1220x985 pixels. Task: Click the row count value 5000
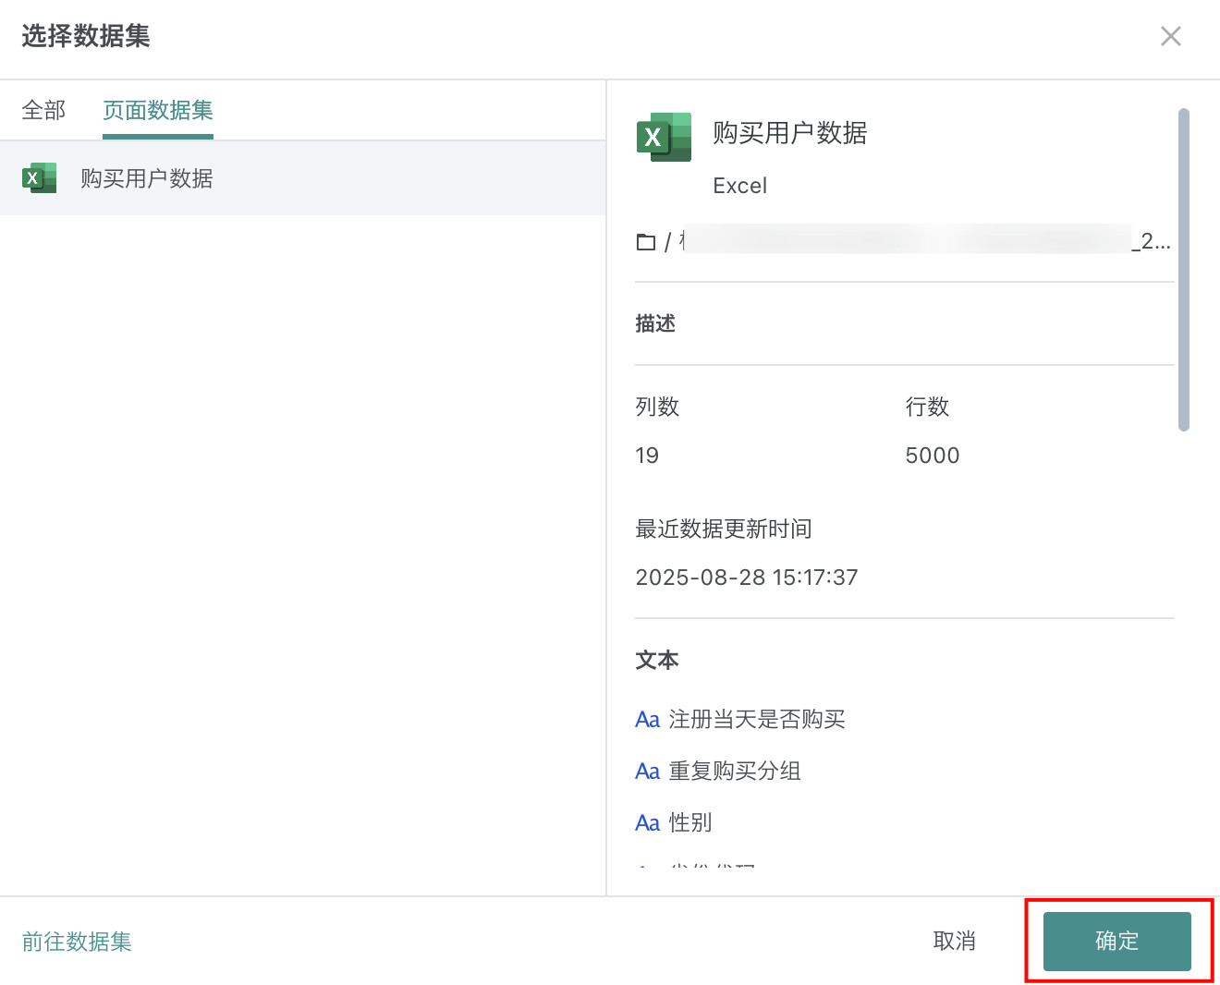pos(933,456)
